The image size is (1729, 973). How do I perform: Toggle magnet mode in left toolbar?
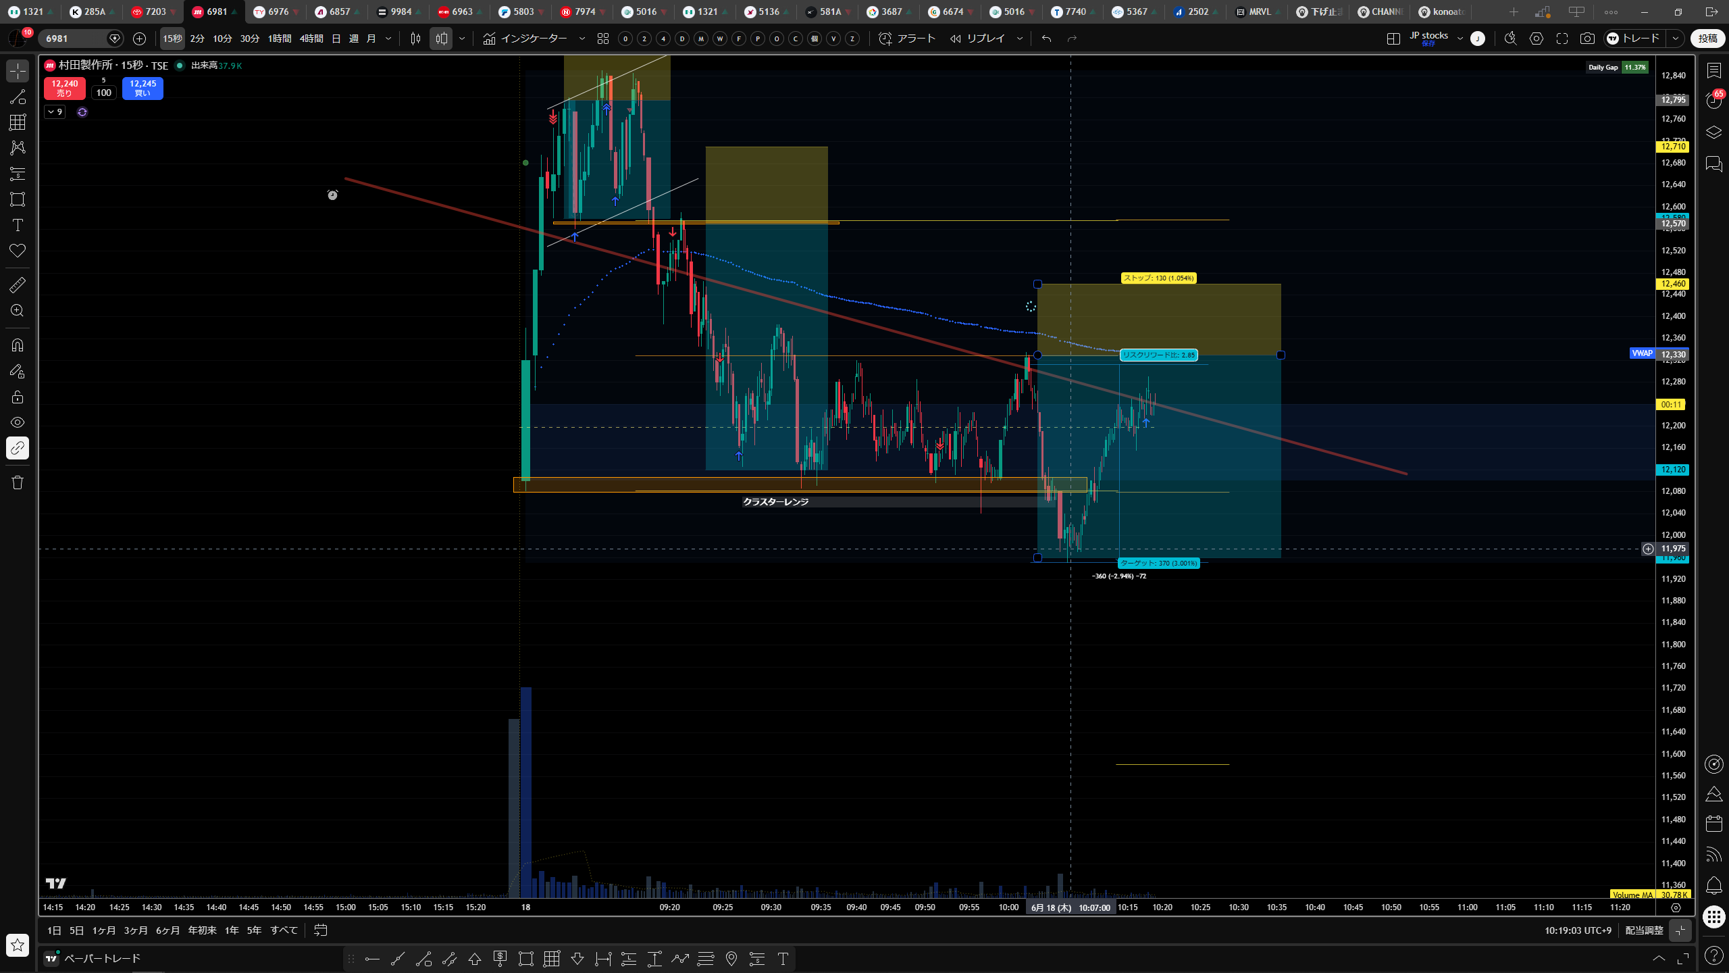pyautogui.click(x=18, y=345)
